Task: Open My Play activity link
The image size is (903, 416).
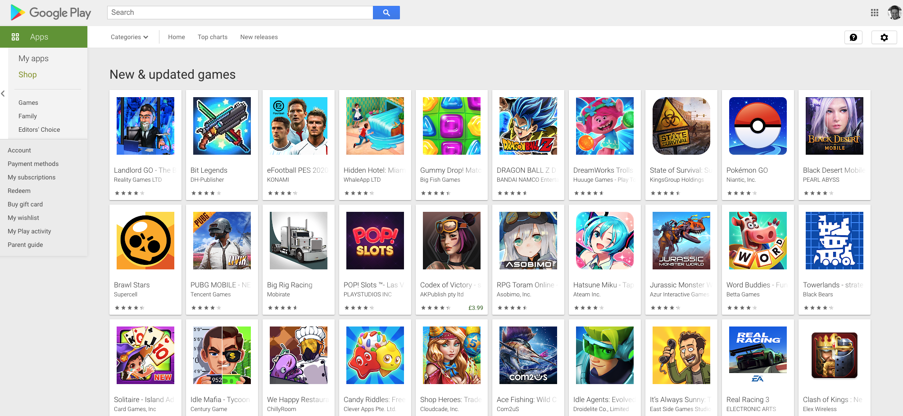Action: [29, 231]
